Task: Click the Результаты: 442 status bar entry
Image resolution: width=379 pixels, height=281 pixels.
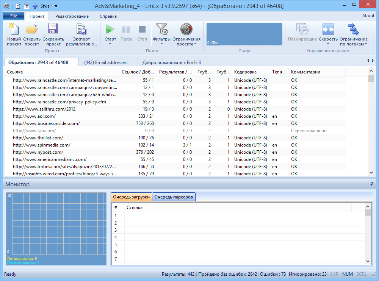Action: coord(178,274)
